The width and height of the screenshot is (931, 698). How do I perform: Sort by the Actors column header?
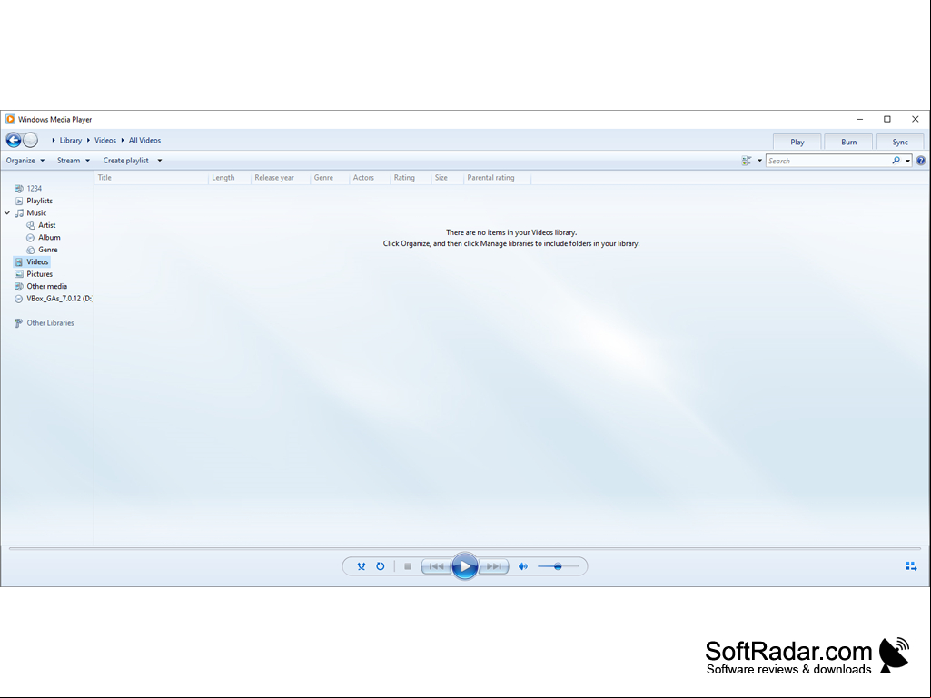pyautogui.click(x=370, y=178)
